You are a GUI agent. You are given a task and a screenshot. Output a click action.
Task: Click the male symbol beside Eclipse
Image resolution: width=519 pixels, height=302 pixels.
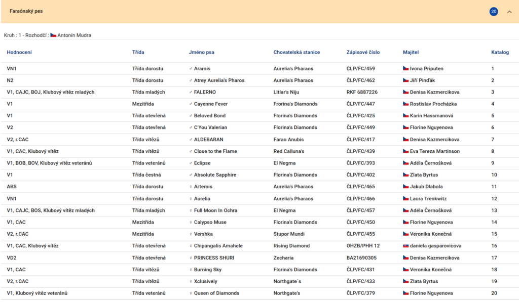[191, 163]
